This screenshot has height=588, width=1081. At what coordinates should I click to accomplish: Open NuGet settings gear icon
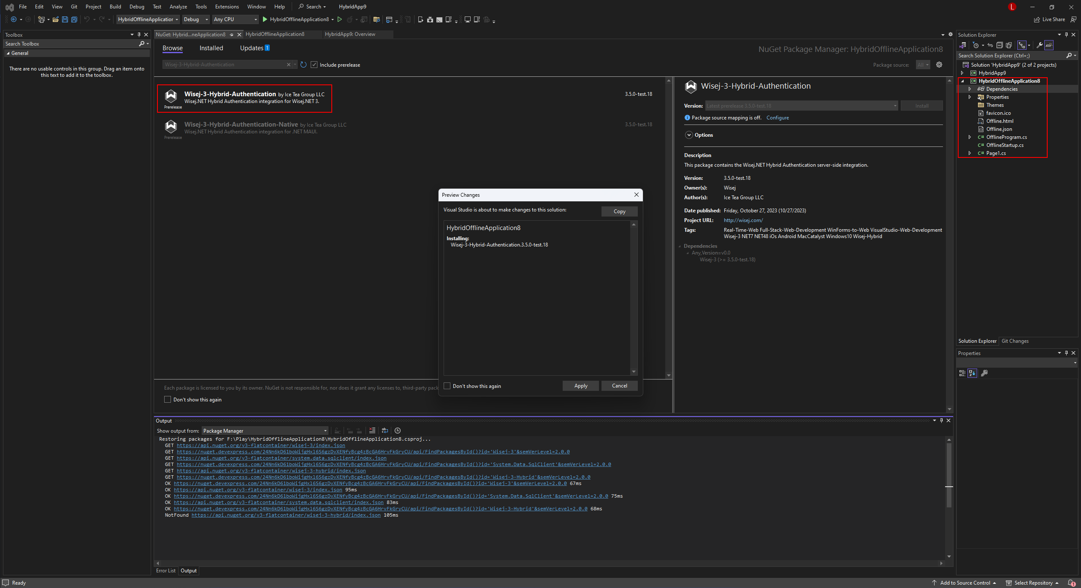click(x=939, y=65)
